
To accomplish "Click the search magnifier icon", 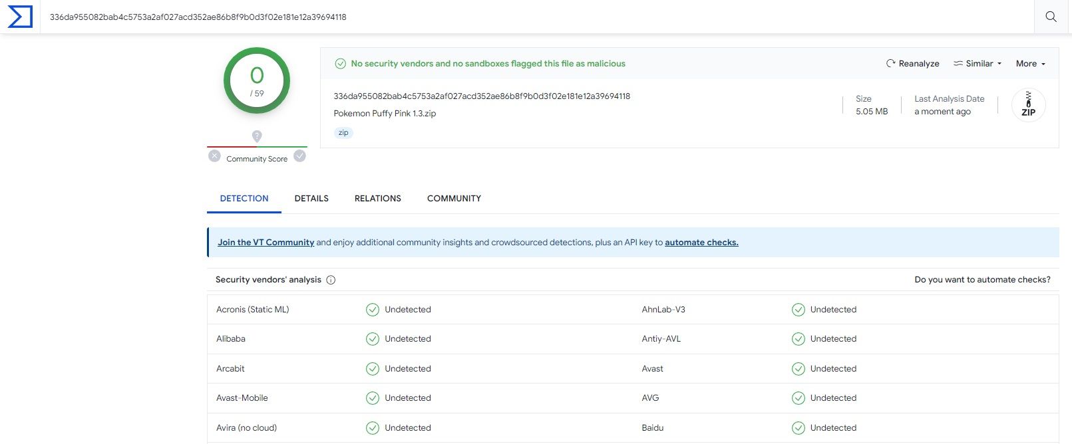I will (1051, 17).
